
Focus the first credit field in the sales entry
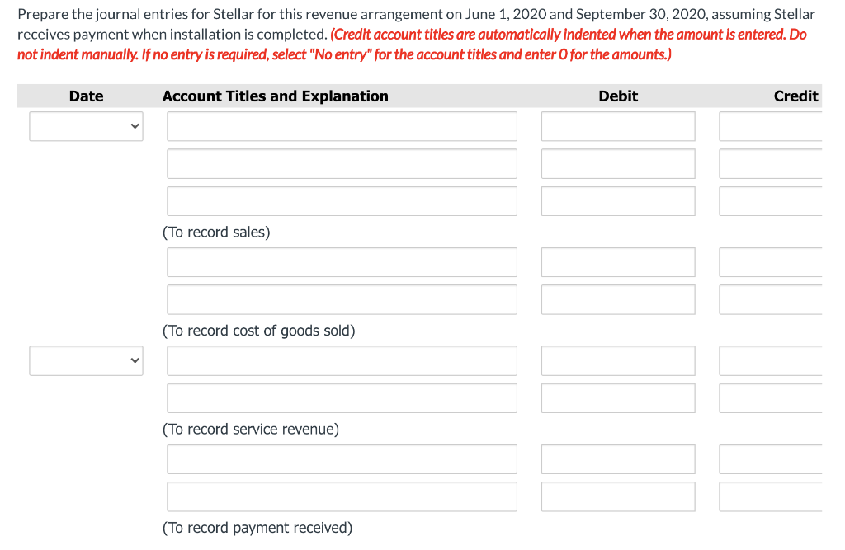pyautogui.click(x=771, y=126)
